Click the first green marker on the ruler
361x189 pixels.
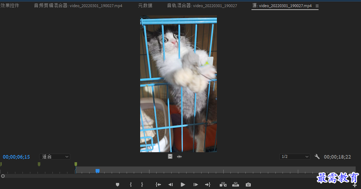[x=1, y=164]
